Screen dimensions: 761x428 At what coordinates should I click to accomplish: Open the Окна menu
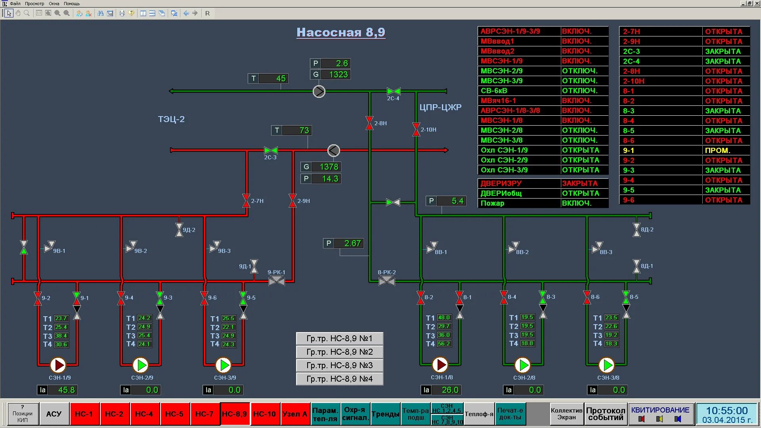pyautogui.click(x=54, y=4)
